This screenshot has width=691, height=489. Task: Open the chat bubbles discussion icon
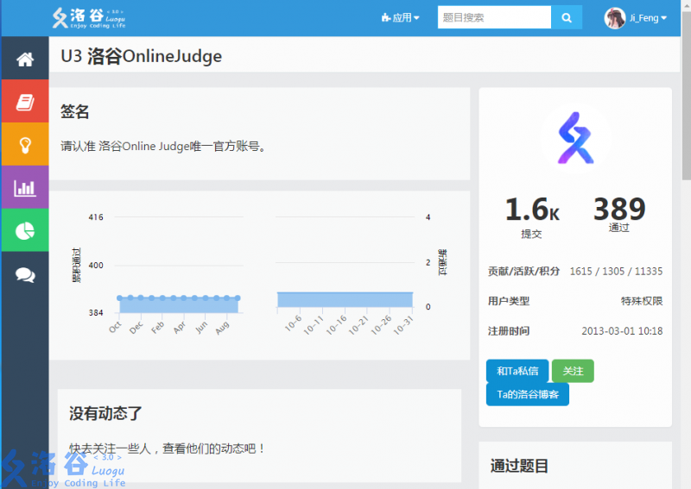click(25, 275)
